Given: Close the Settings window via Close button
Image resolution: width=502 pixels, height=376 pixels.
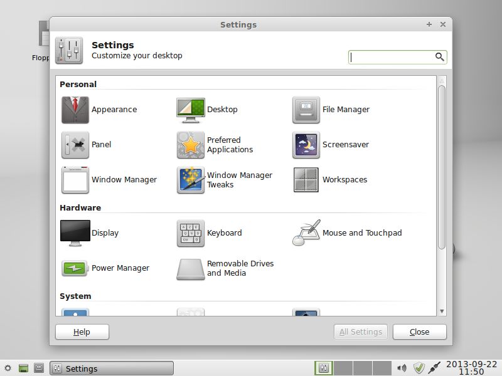Looking at the screenshot, I should click(419, 332).
